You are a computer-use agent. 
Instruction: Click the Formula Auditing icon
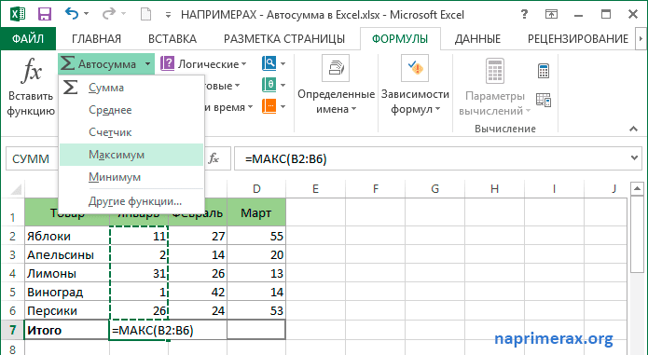[x=415, y=68]
